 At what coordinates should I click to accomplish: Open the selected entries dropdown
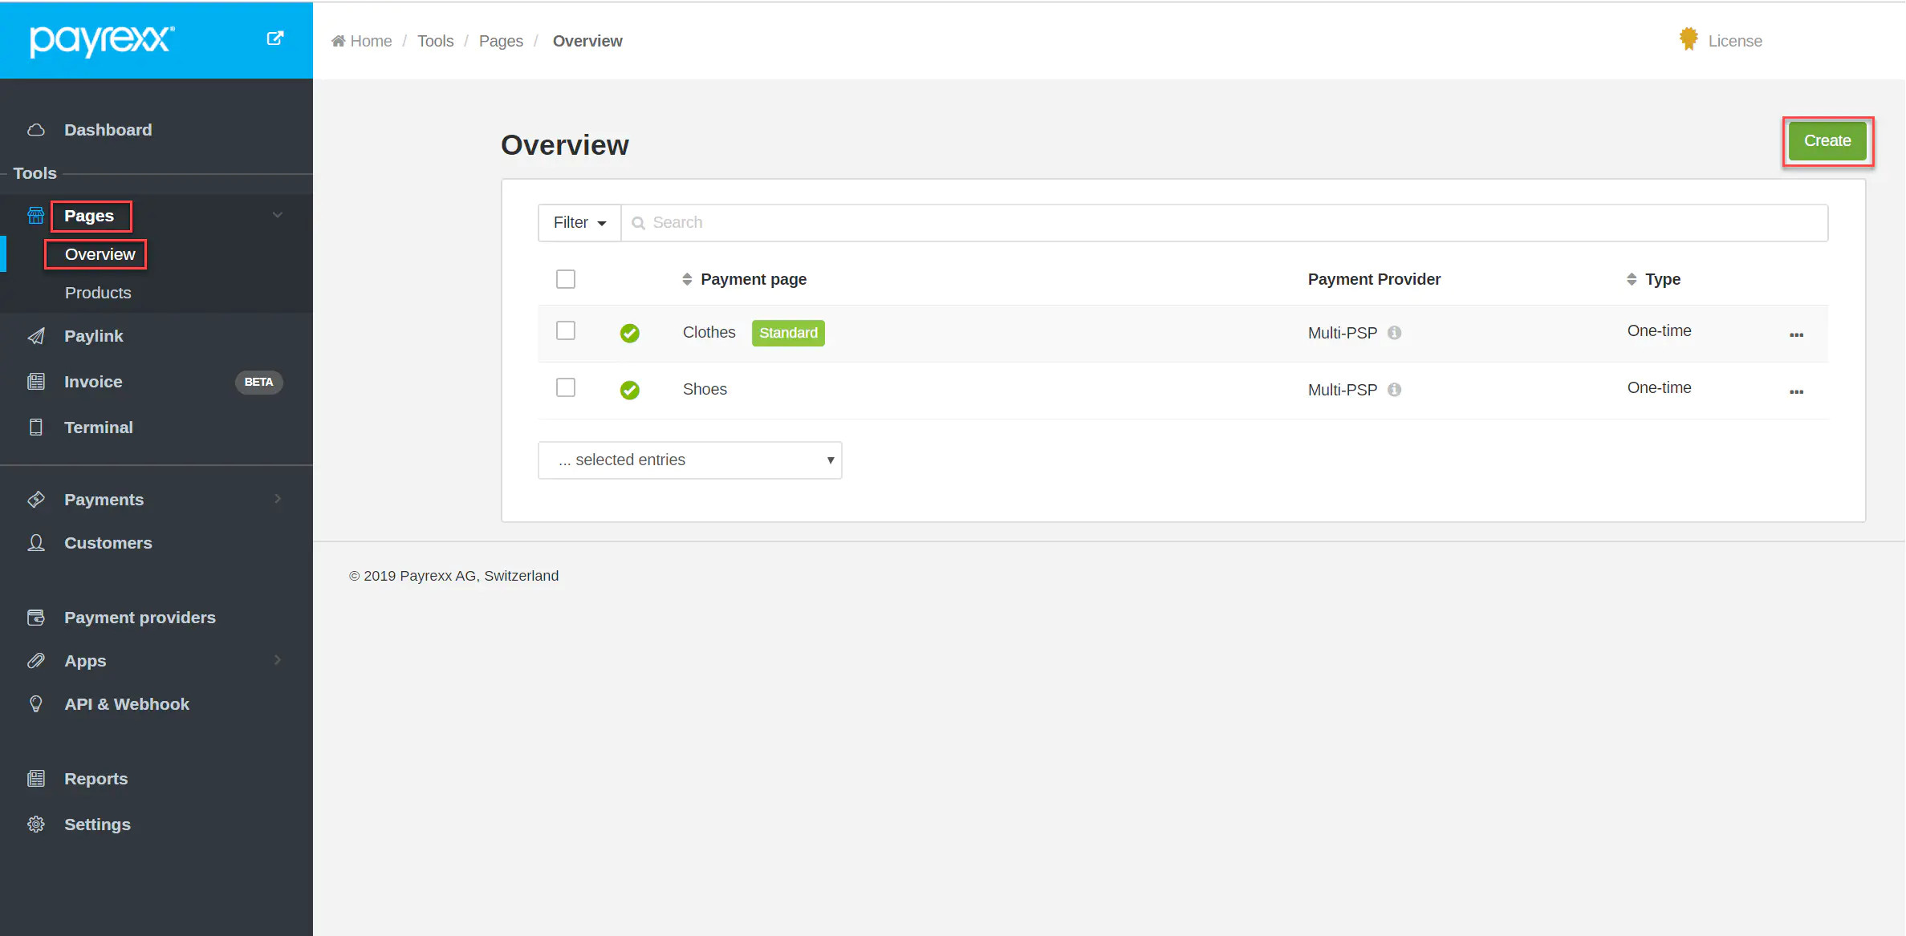point(689,460)
